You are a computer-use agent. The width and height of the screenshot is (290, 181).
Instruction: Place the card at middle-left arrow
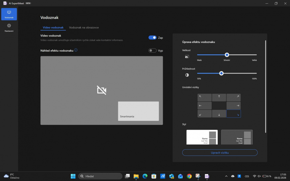pos(204,106)
